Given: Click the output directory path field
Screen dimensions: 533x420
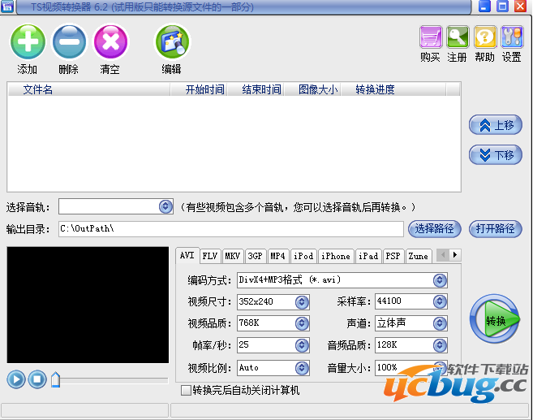Looking at the screenshot, I should [230, 229].
